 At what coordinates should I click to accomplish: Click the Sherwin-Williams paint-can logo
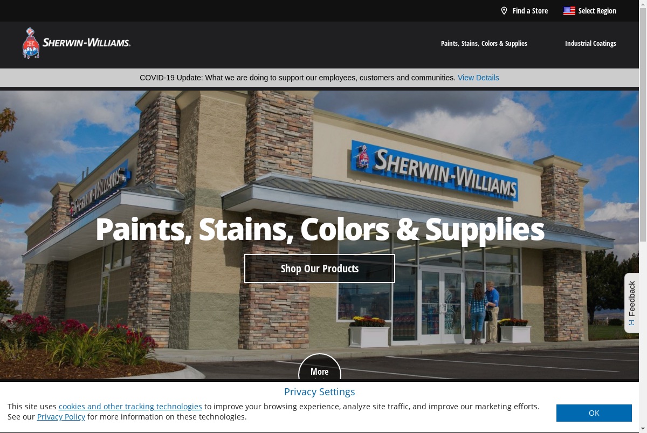click(x=31, y=43)
